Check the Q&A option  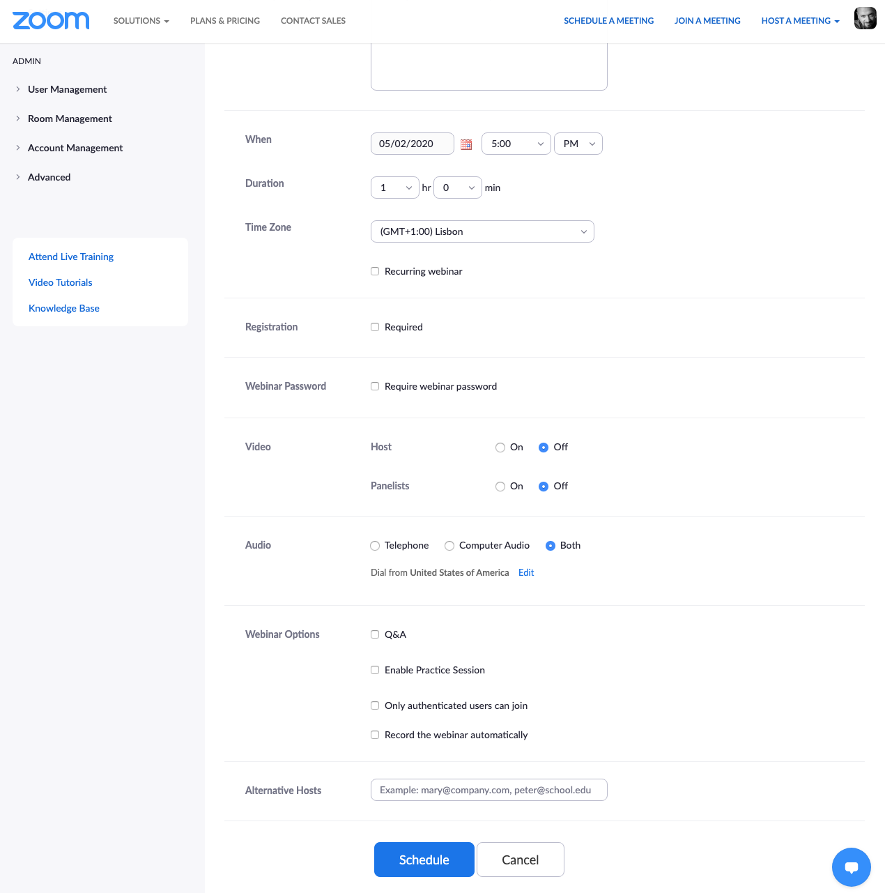pyautogui.click(x=375, y=634)
